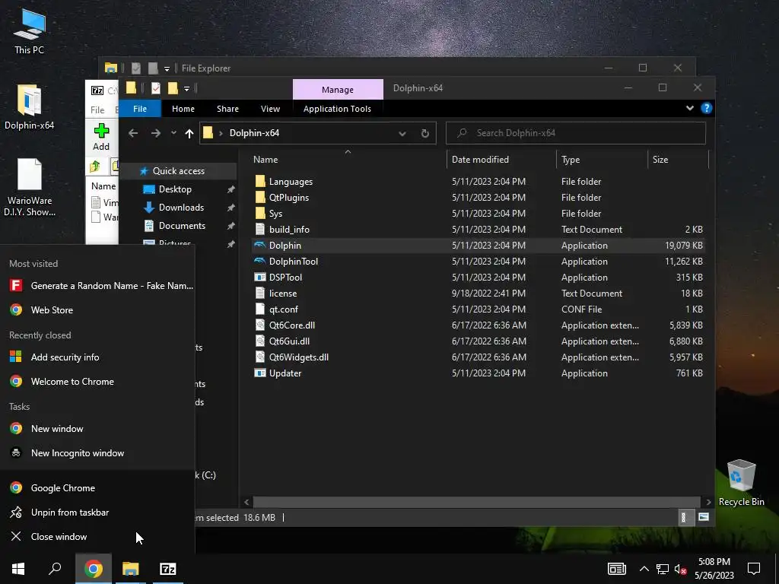Click the Chrome icon on the taskbar

coord(94,569)
